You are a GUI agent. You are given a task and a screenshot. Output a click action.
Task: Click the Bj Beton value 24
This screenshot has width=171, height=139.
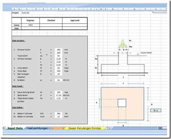[58, 80]
